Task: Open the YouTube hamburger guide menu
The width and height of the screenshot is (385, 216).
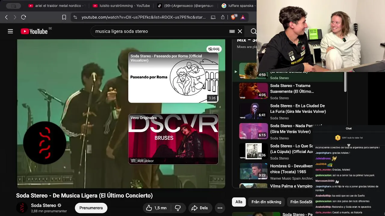Action: 10,31
